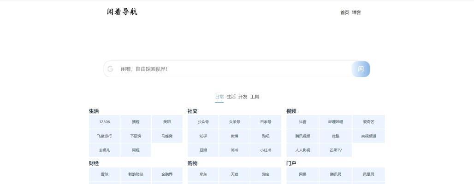This screenshot has width=474, height=184.
Task: Go to 首页 in the header
Action: pyautogui.click(x=344, y=12)
